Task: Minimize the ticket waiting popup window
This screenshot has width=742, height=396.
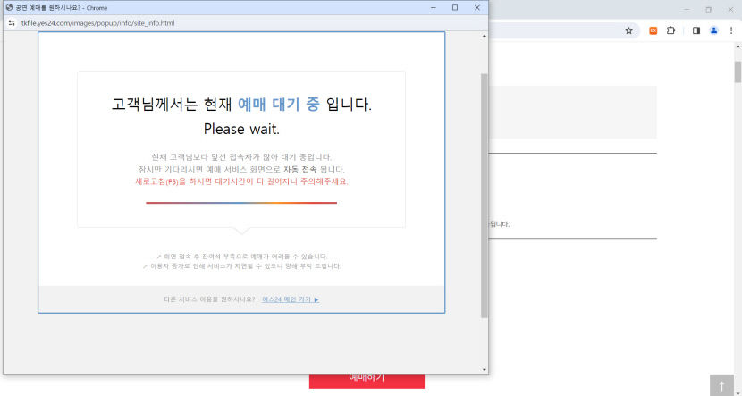Action: 433,7
